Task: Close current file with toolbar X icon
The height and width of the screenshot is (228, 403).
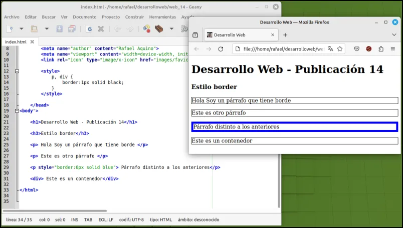Action: (101, 28)
